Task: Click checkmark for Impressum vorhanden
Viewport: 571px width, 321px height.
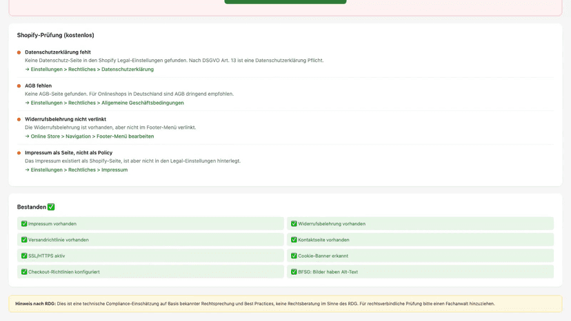Action: pyautogui.click(x=24, y=223)
